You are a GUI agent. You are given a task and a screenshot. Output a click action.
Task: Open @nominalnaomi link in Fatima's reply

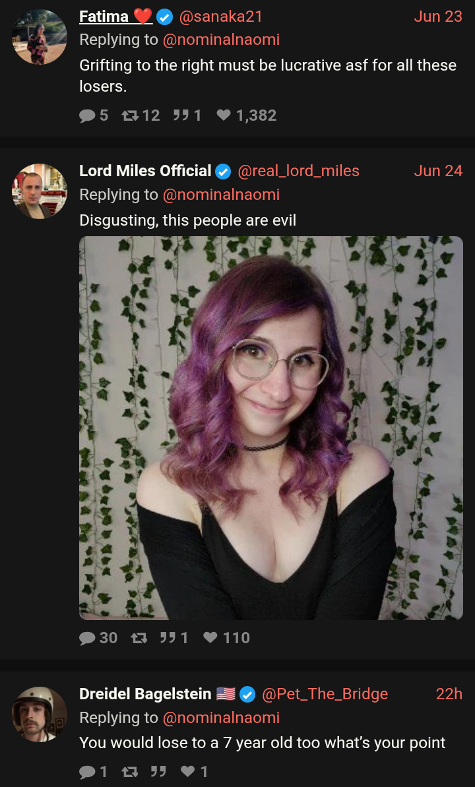tap(221, 40)
